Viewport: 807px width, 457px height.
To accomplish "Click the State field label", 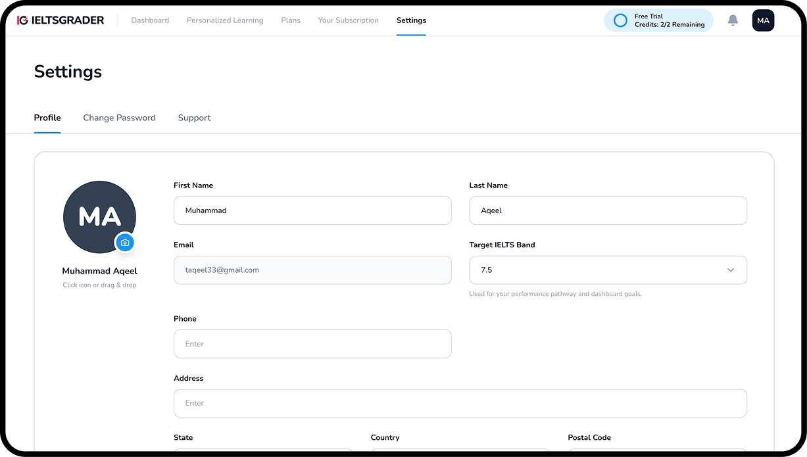I will [183, 437].
